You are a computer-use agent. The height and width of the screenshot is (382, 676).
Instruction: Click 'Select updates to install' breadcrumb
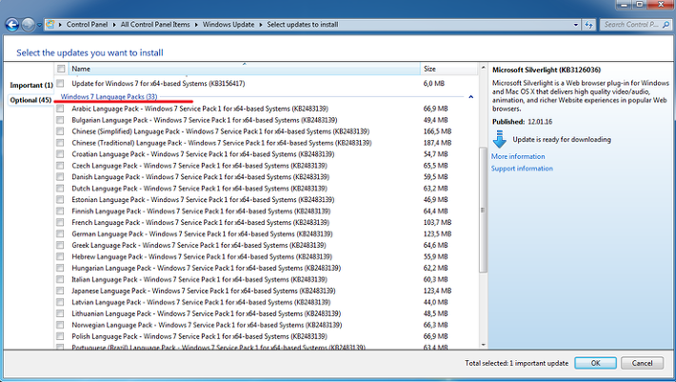302,25
